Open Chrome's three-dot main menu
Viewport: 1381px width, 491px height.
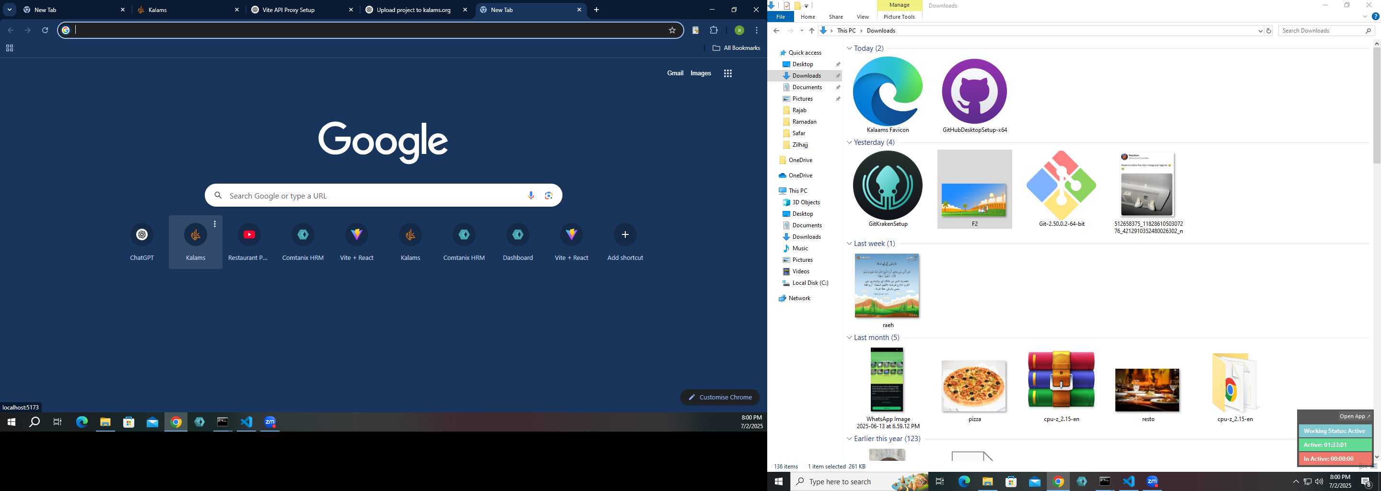click(757, 31)
